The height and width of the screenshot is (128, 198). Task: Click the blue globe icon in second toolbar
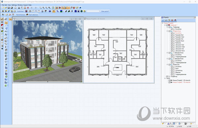(x=50, y=11)
